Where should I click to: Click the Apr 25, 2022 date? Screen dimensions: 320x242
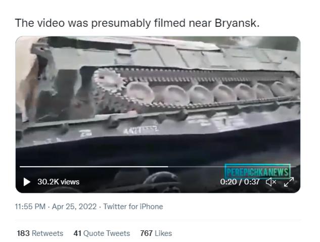74,207
